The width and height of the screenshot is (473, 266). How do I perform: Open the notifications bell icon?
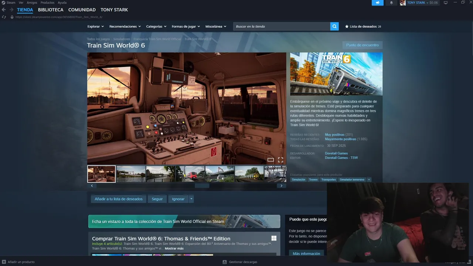[391, 3]
